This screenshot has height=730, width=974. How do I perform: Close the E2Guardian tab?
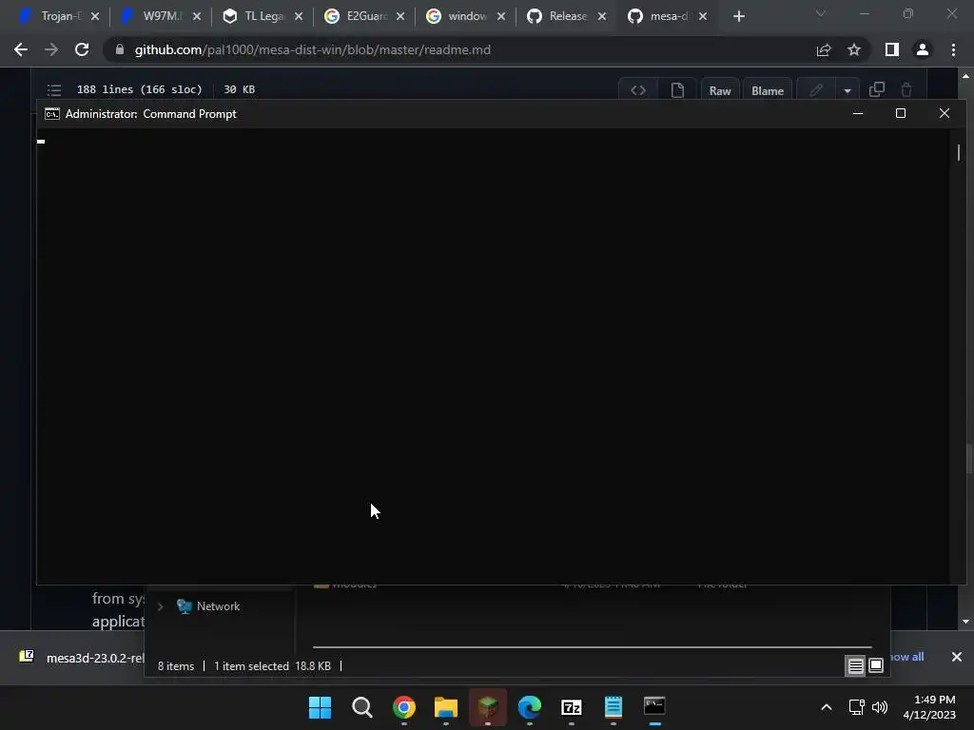(x=400, y=17)
